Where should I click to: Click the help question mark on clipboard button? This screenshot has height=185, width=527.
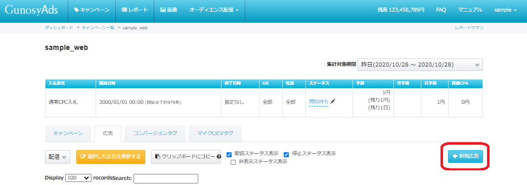(x=219, y=156)
